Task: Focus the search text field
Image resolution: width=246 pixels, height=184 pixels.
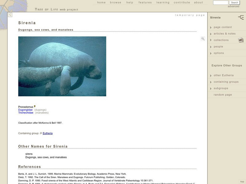Action: click(220, 2)
